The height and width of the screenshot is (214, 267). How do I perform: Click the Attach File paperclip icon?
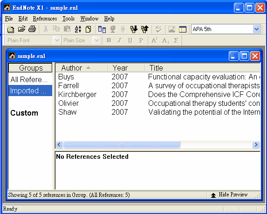coord(123,29)
